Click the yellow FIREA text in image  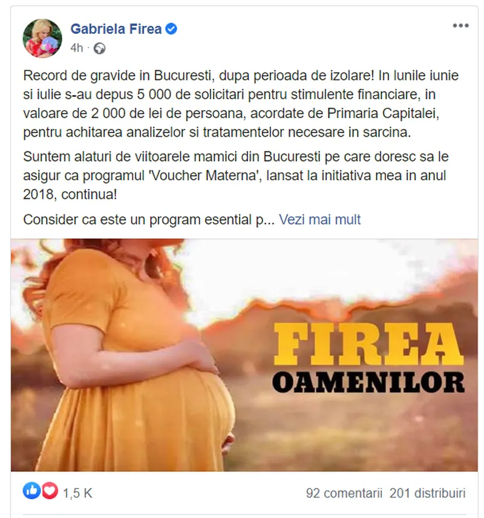coord(368,344)
